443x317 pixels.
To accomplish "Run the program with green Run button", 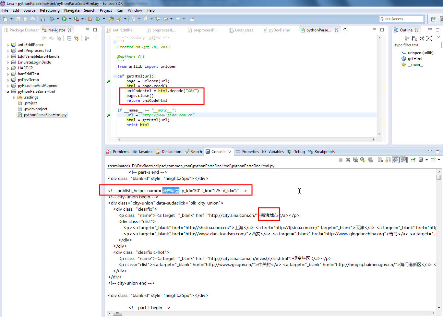I will pyautogui.click(x=64, y=19).
